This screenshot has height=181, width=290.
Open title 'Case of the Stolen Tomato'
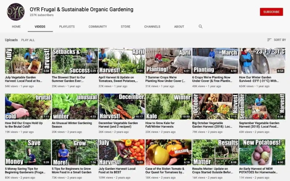pyautogui.click(x=165, y=170)
